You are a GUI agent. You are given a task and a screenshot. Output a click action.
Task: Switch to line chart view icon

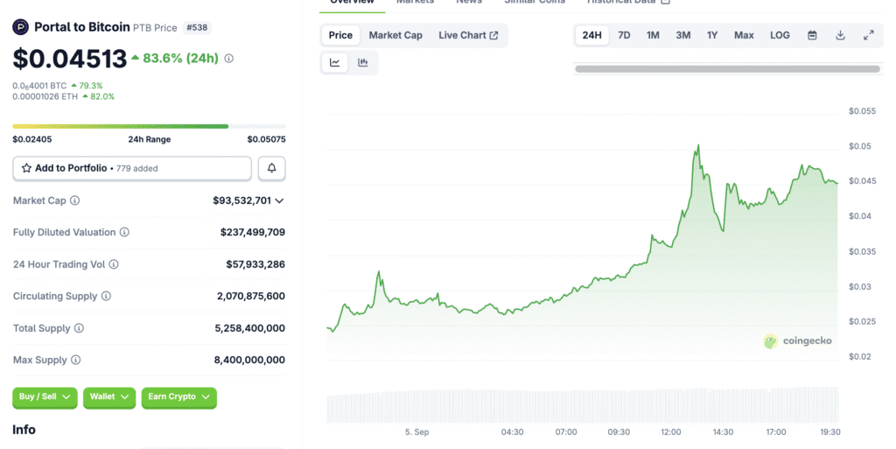335,63
